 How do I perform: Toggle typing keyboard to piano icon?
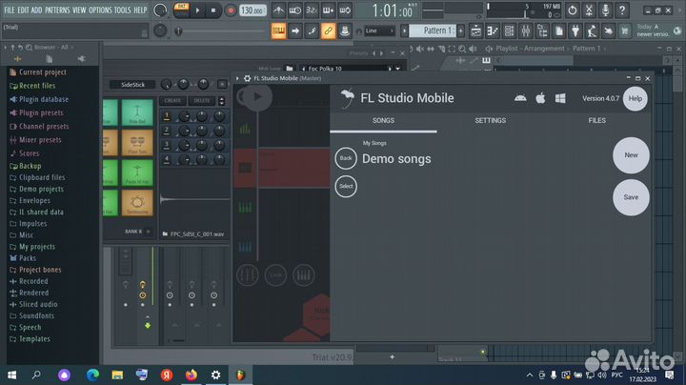coord(278,31)
